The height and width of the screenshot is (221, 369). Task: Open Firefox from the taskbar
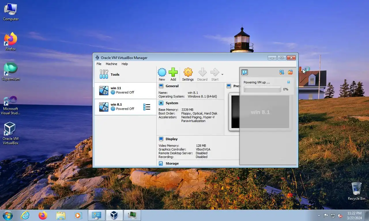pos(43,215)
